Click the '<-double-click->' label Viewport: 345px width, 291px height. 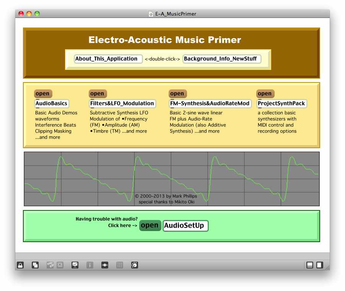coord(163,59)
